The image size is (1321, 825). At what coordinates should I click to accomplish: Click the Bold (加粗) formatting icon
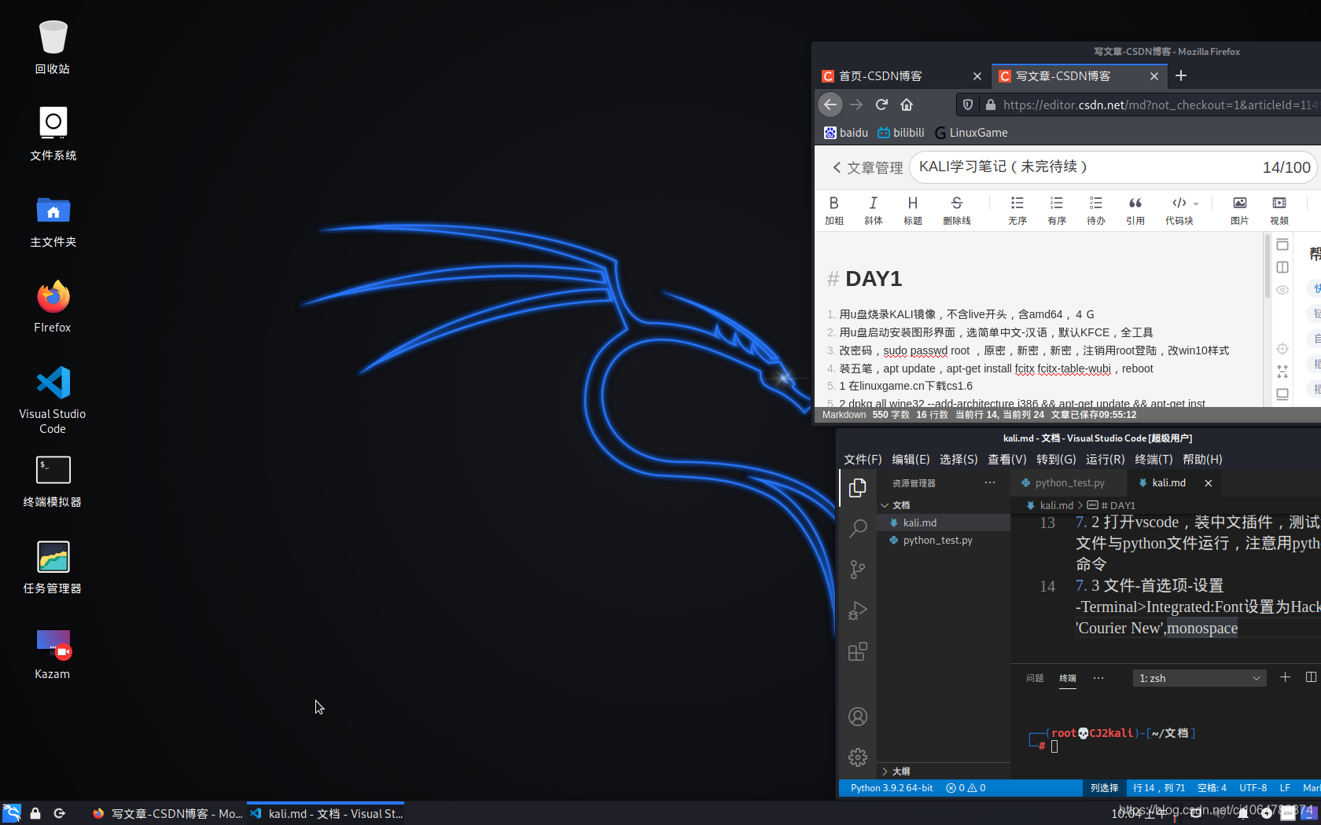pyautogui.click(x=833, y=210)
